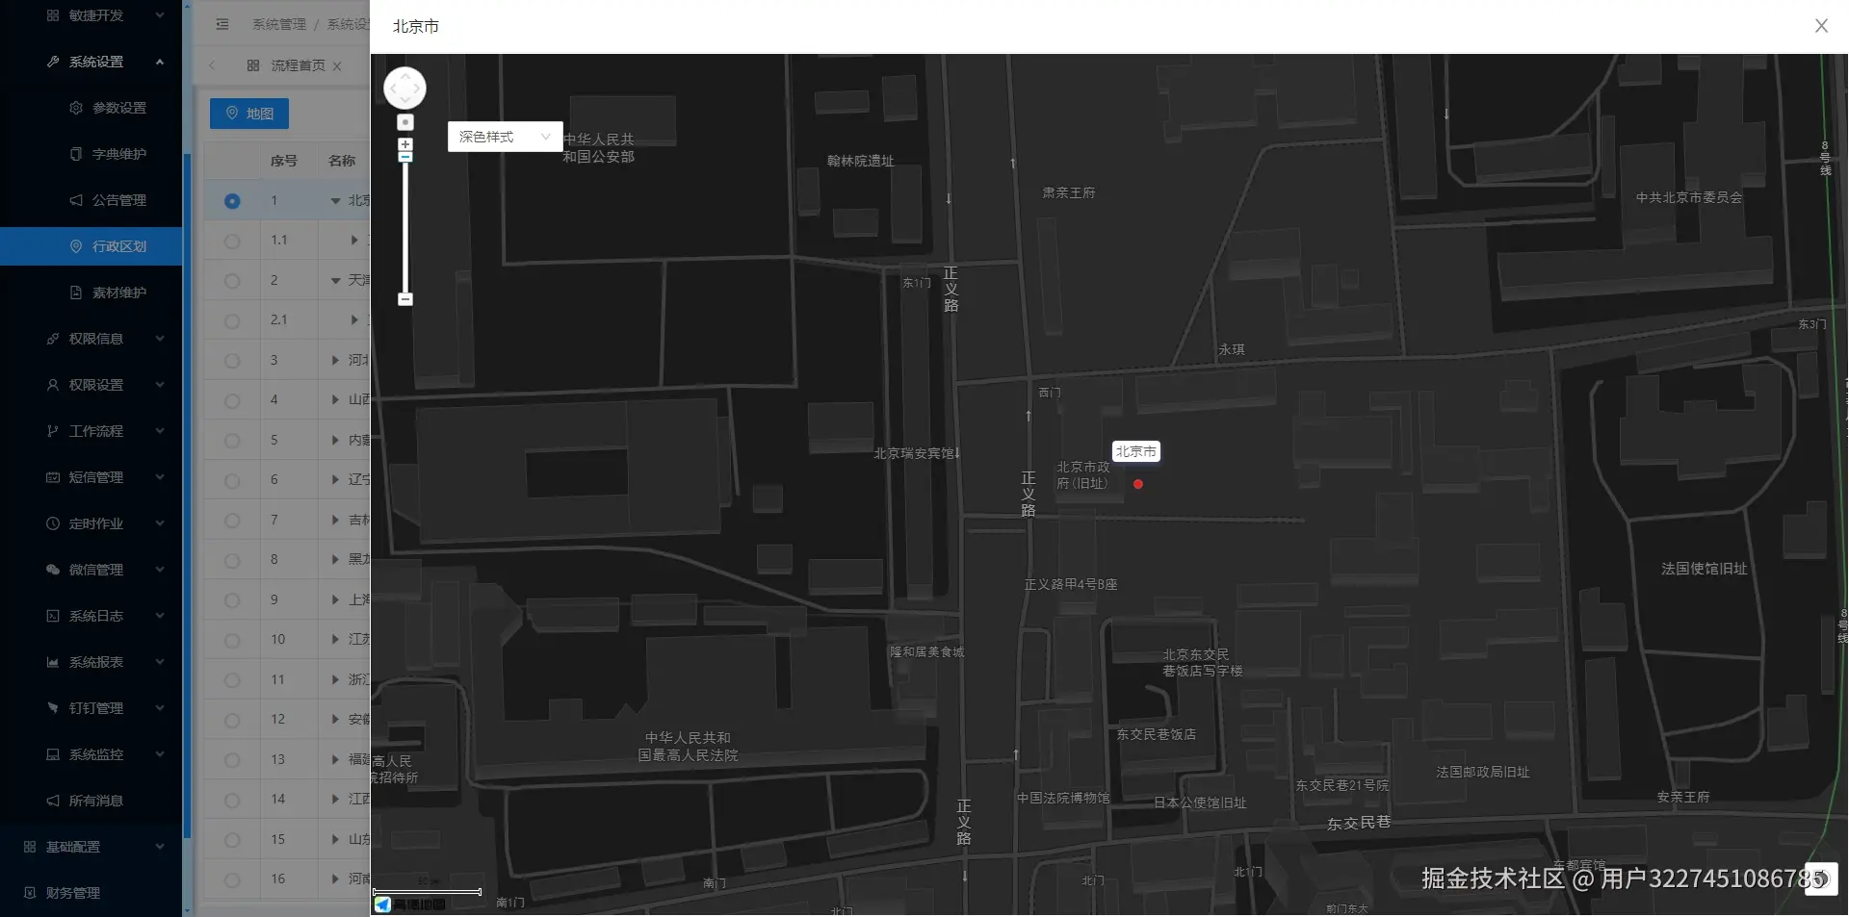
Task: Expand row 1.1 tree arrow
Action: point(354,241)
